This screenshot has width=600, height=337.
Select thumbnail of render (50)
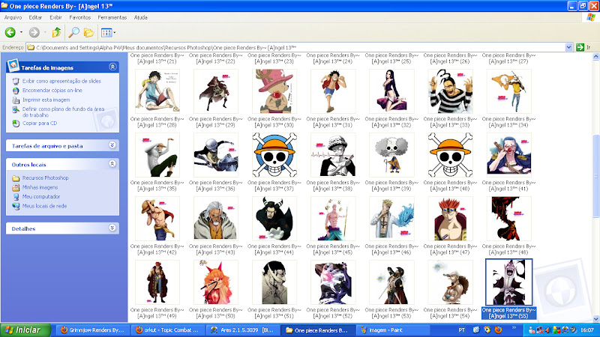click(x=216, y=282)
